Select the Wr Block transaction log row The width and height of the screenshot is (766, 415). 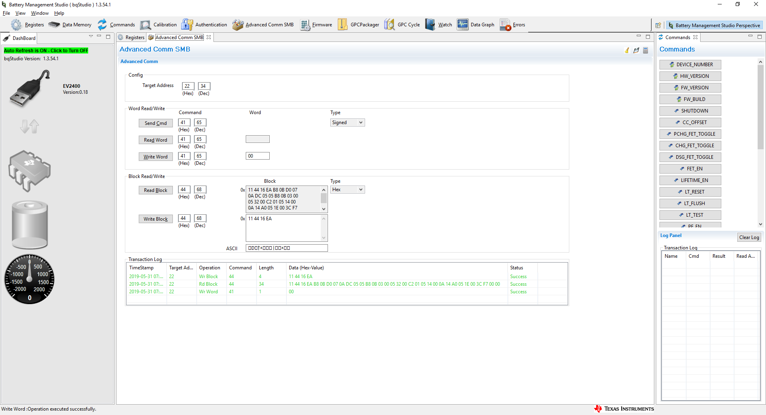(347, 277)
